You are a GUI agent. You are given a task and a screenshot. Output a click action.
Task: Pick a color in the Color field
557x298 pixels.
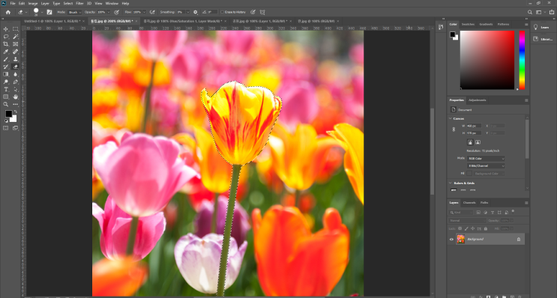pyautogui.click(x=487, y=60)
